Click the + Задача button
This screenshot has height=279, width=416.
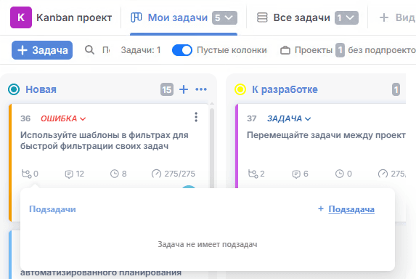pos(42,50)
